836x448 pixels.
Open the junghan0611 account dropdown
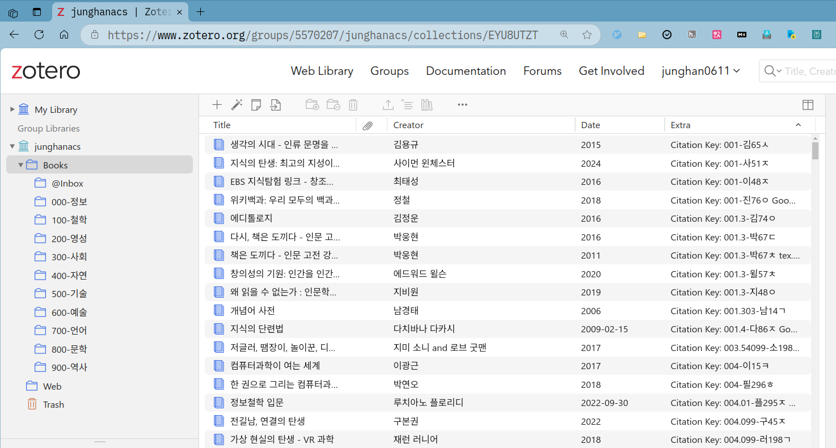point(701,71)
